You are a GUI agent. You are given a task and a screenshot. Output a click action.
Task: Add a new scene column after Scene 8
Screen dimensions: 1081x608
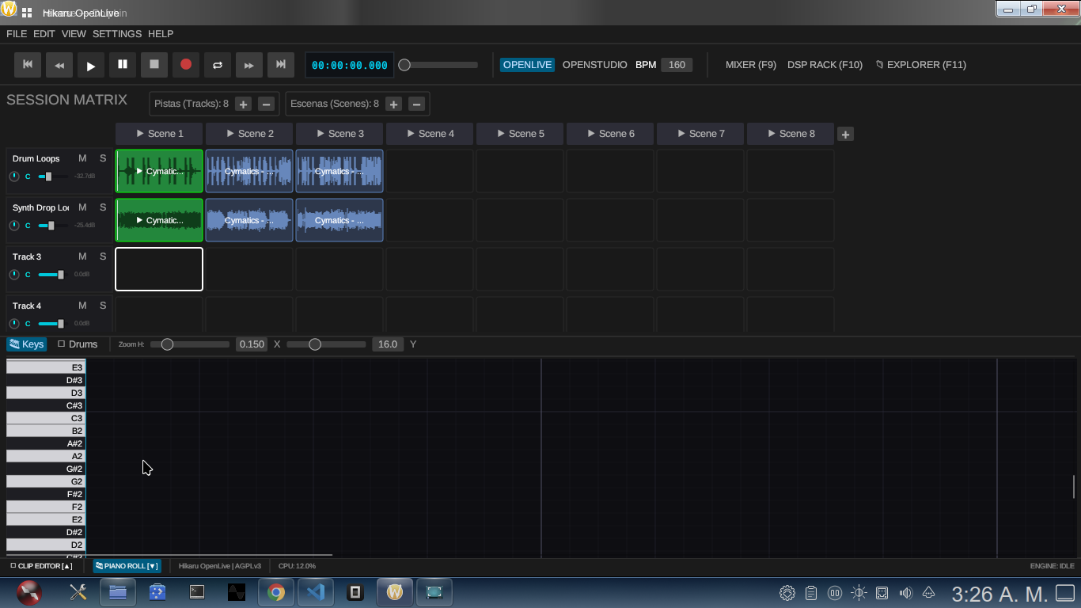pos(845,135)
